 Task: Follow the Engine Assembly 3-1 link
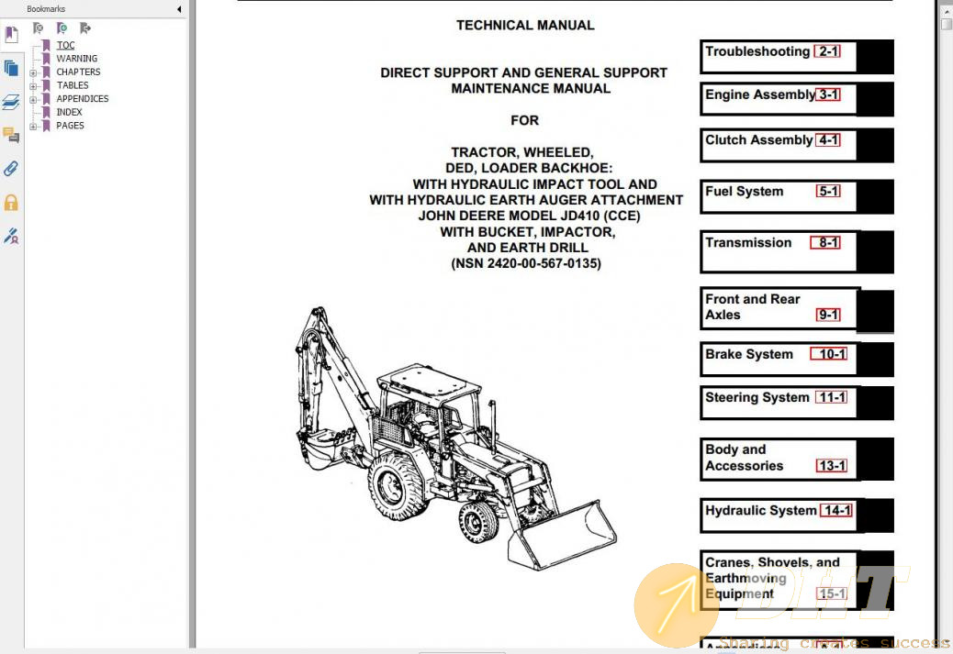point(828,94)
